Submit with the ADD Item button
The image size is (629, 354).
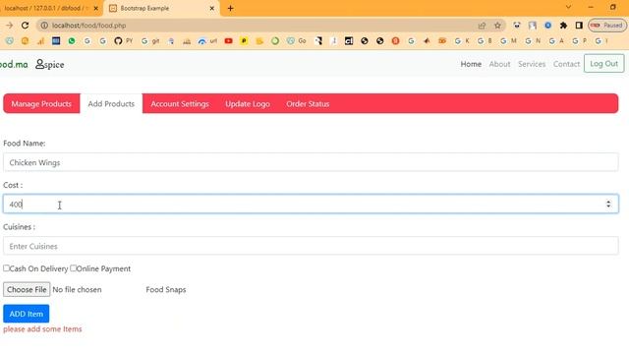(x=27, y=314)
